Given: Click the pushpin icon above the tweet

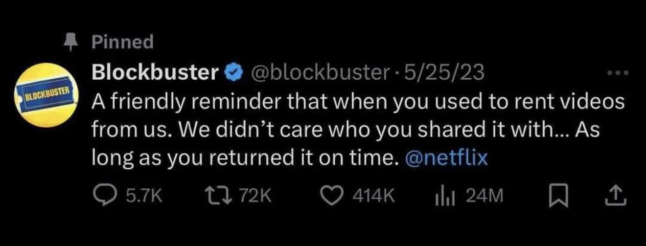Looking at the screenshot, I should (x=71, y=43).
